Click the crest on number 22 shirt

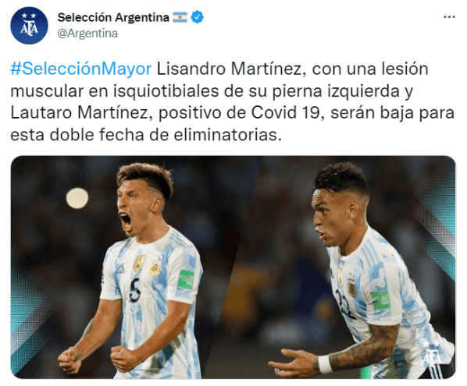(x=352, y=288)
